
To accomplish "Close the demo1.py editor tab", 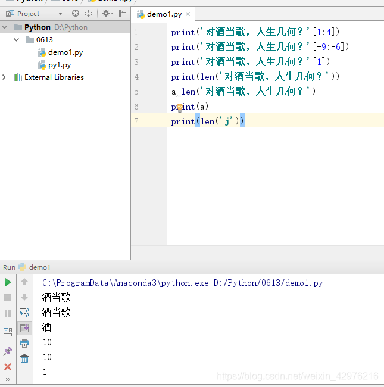I will 188,14.
